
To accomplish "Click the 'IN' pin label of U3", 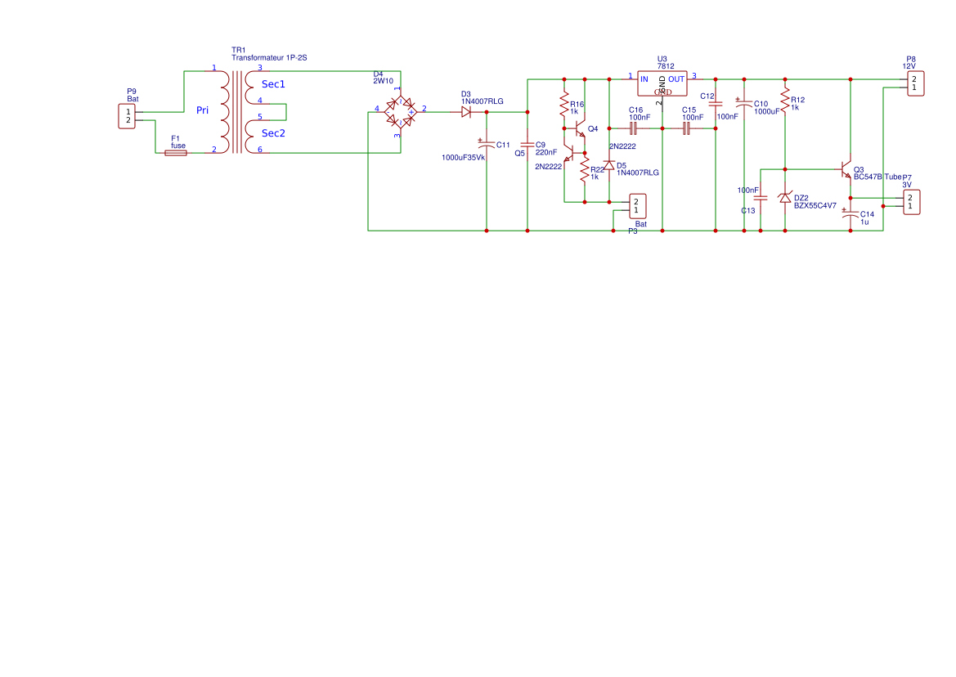I will point(644,79).
